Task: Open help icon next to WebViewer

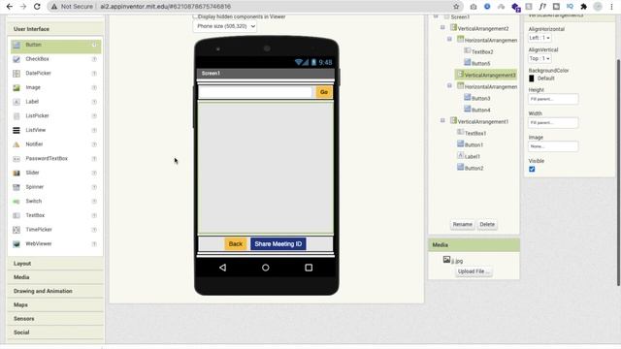Action: click(x=94, y=244)
